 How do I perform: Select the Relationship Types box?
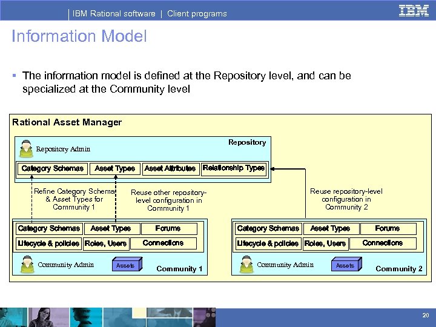pyautogui.click(x=234, y=169)
